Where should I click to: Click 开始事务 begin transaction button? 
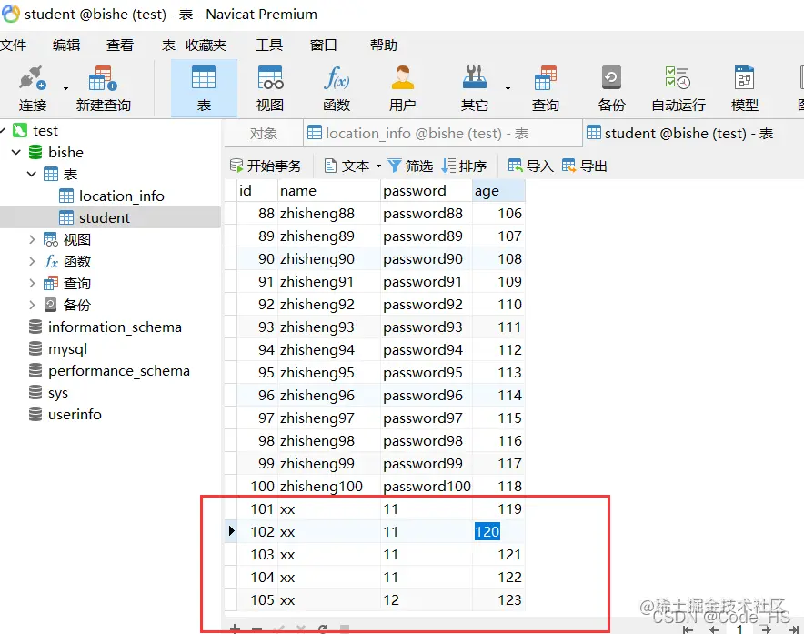(266, 166)
